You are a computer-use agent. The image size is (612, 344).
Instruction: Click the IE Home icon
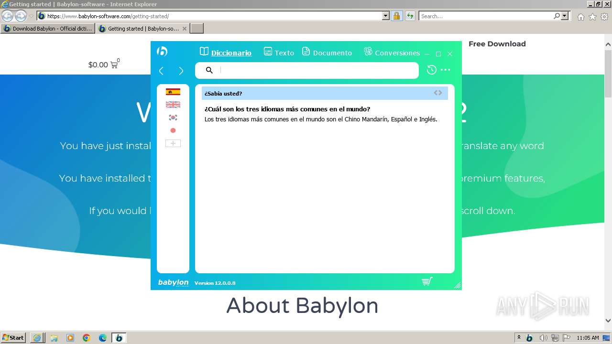[580, 17]
